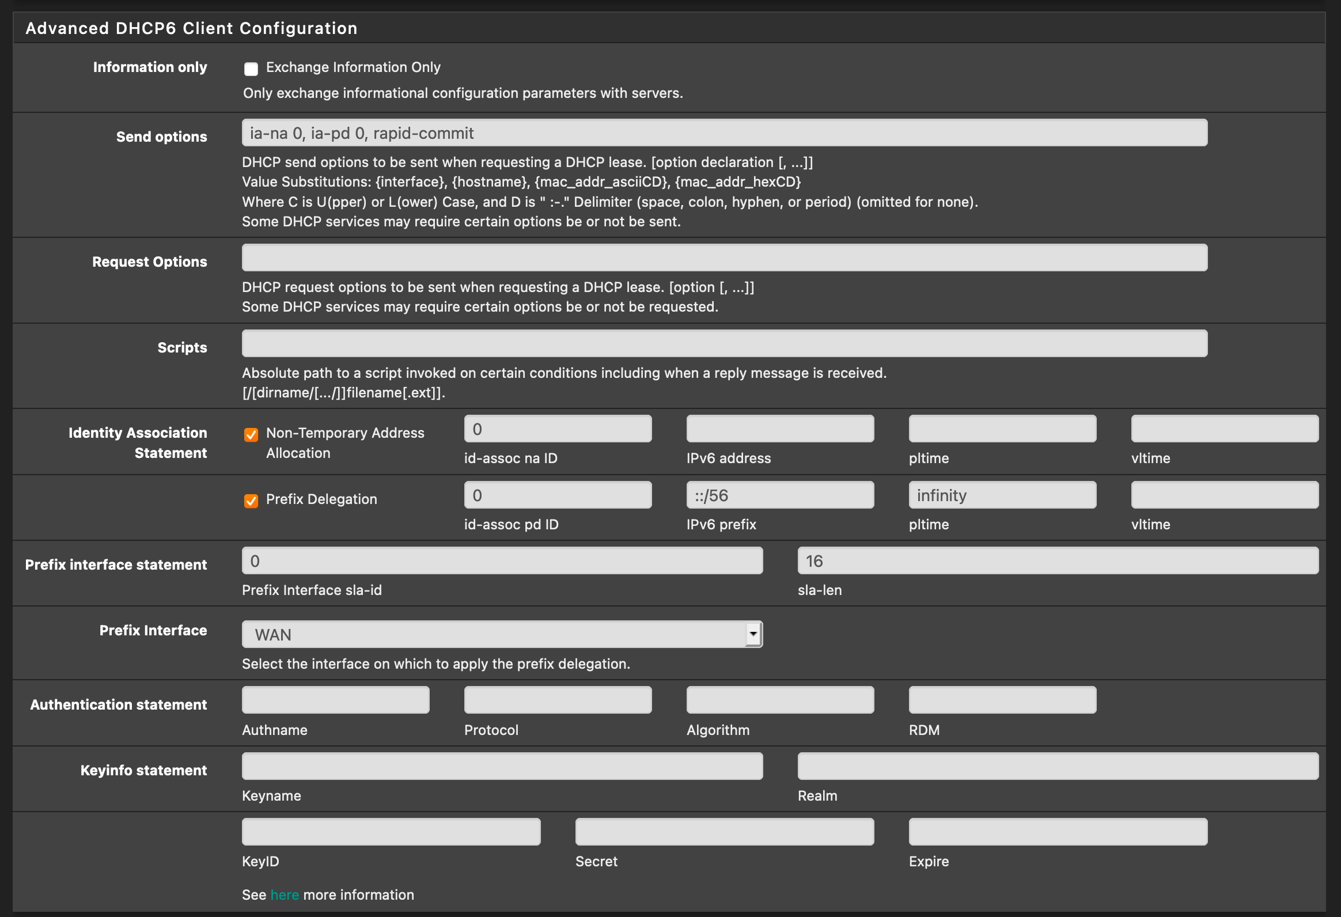
Task: Edit the sla-len field containing 16
Action: (1058, 561)
